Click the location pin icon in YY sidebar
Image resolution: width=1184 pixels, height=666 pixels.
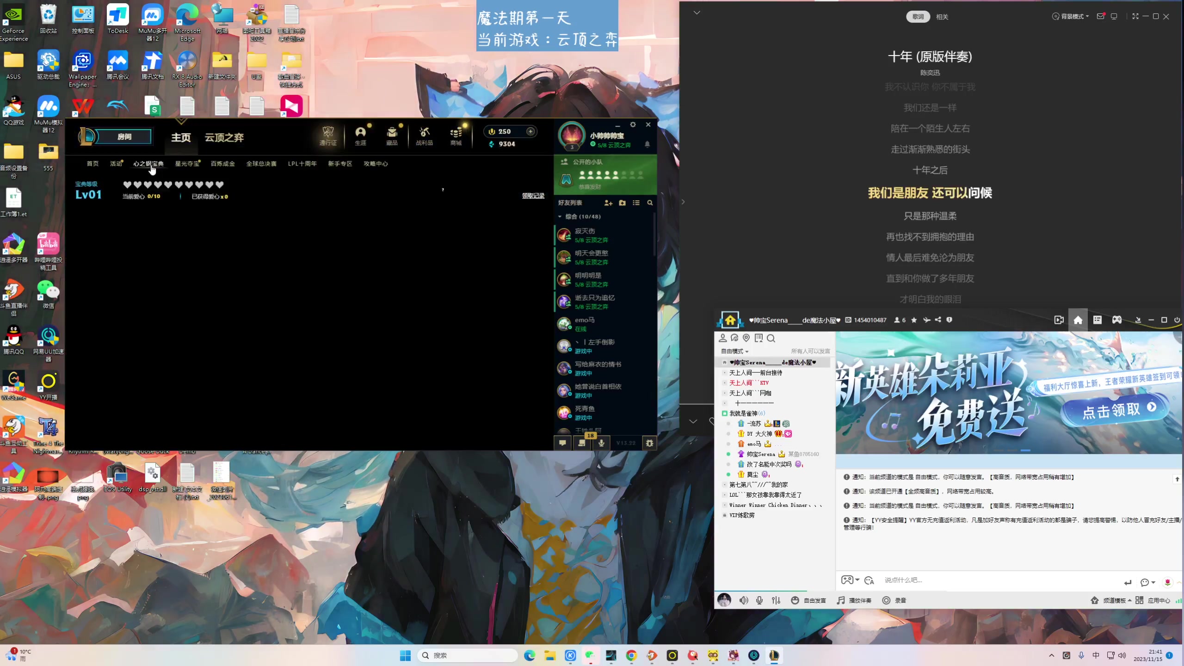point(746,338)
